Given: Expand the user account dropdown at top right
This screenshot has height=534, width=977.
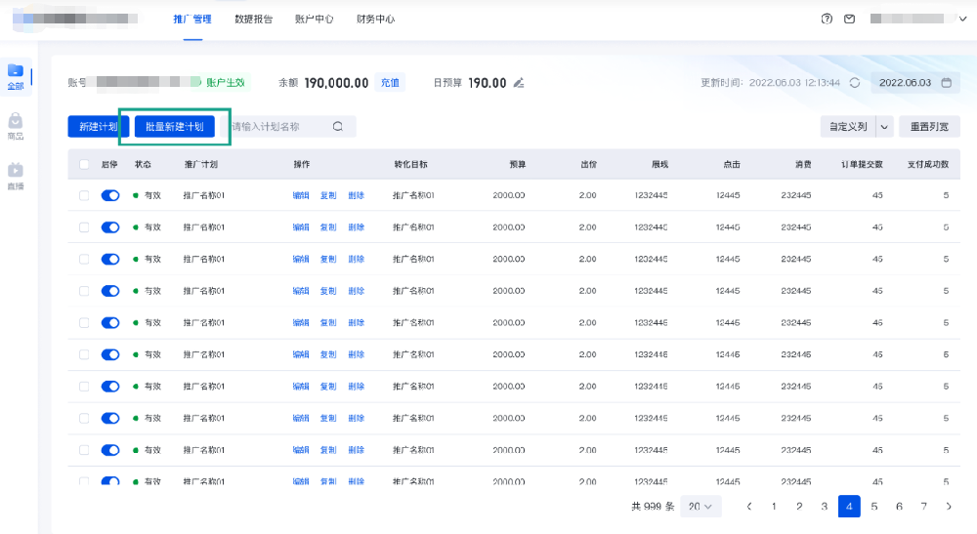Looking at the screenshot, I should coord(950,19).
